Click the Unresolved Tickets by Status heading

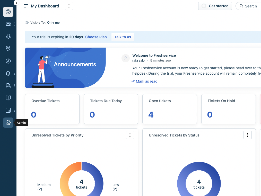point(174,135)
